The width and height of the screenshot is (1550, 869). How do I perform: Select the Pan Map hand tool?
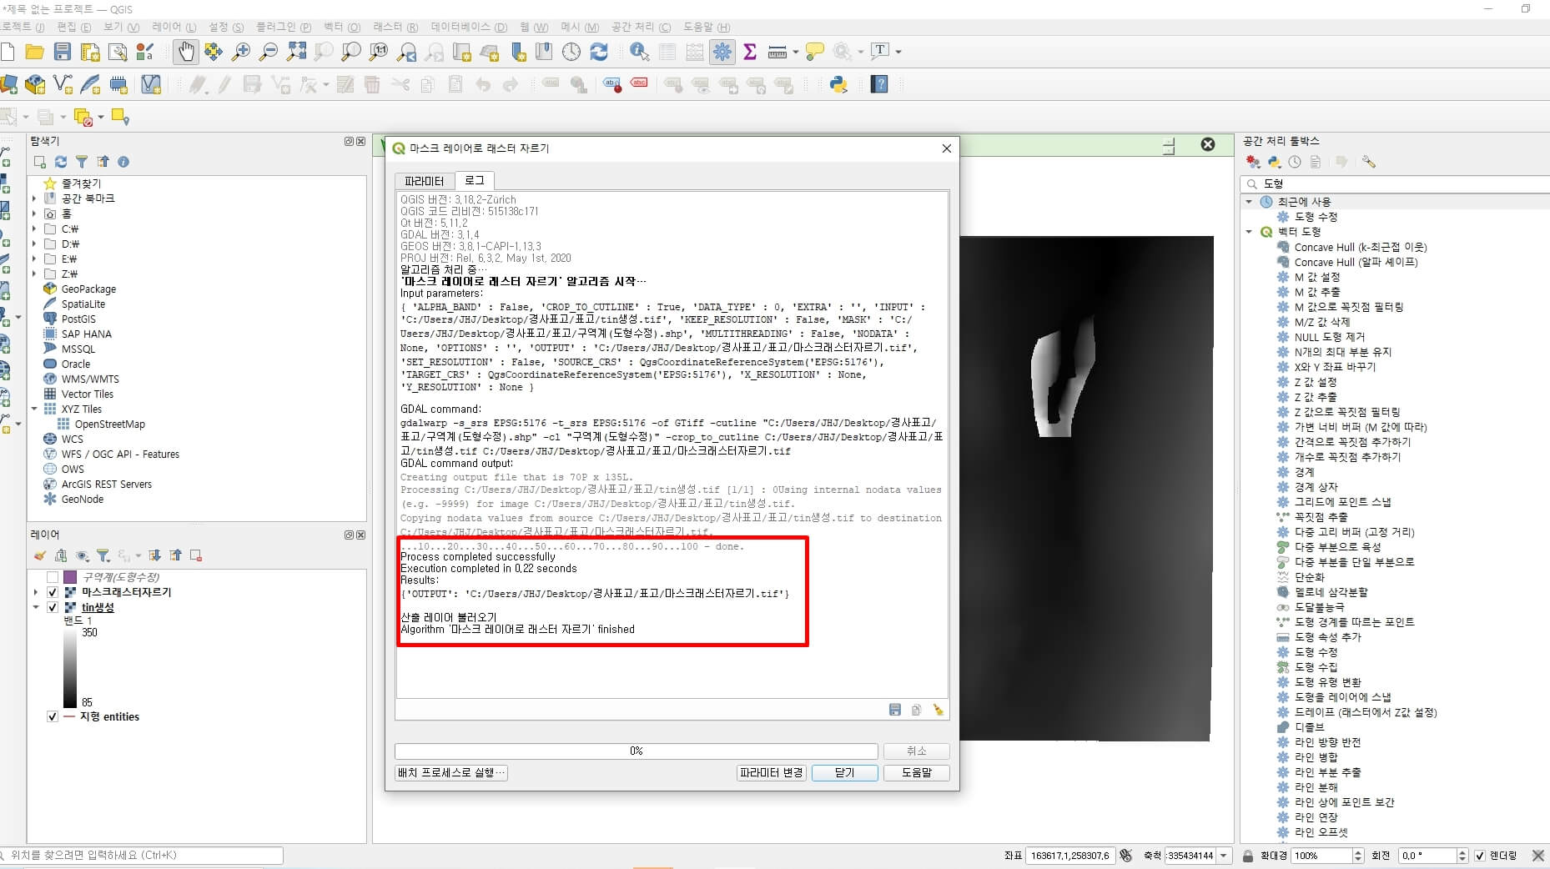185,52
